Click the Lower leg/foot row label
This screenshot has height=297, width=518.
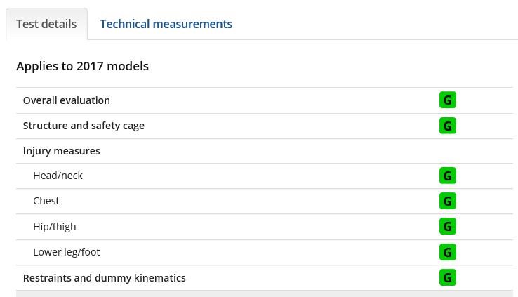pyautogui.click(x=67, y=252)
